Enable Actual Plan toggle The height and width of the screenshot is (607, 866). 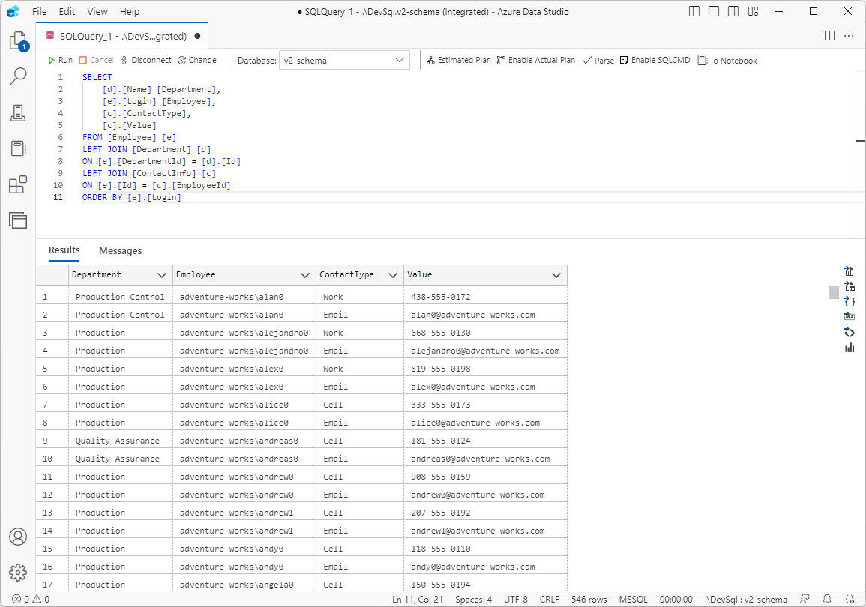(536, 60)
